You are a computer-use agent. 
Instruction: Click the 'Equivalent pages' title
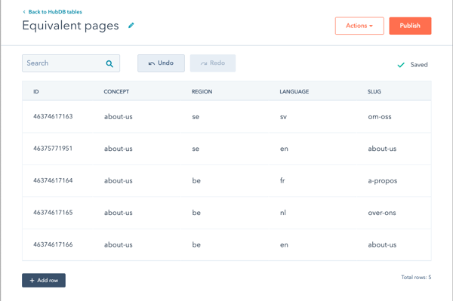[x=70, y=26]
